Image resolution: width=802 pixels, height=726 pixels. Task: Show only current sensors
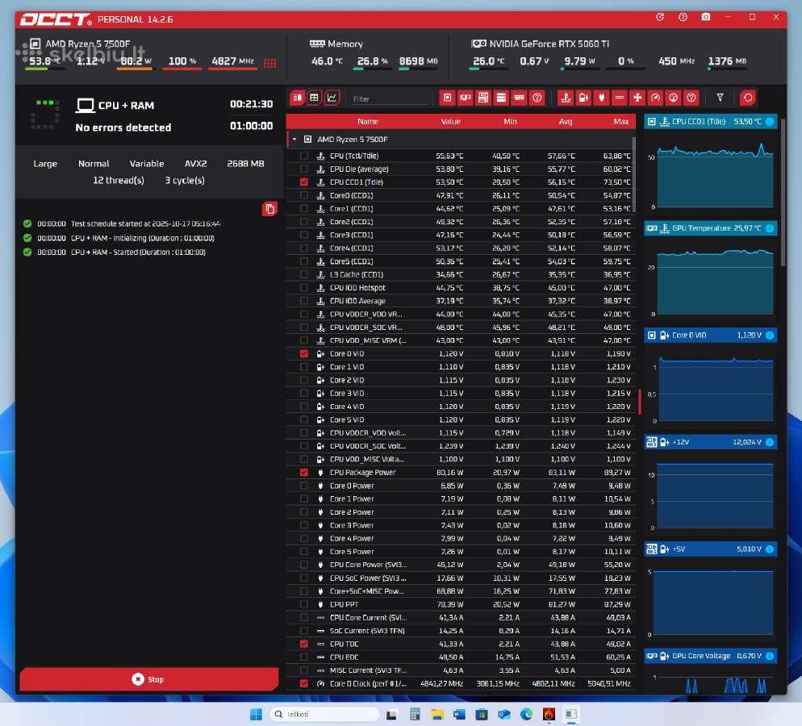click(620, 98)
